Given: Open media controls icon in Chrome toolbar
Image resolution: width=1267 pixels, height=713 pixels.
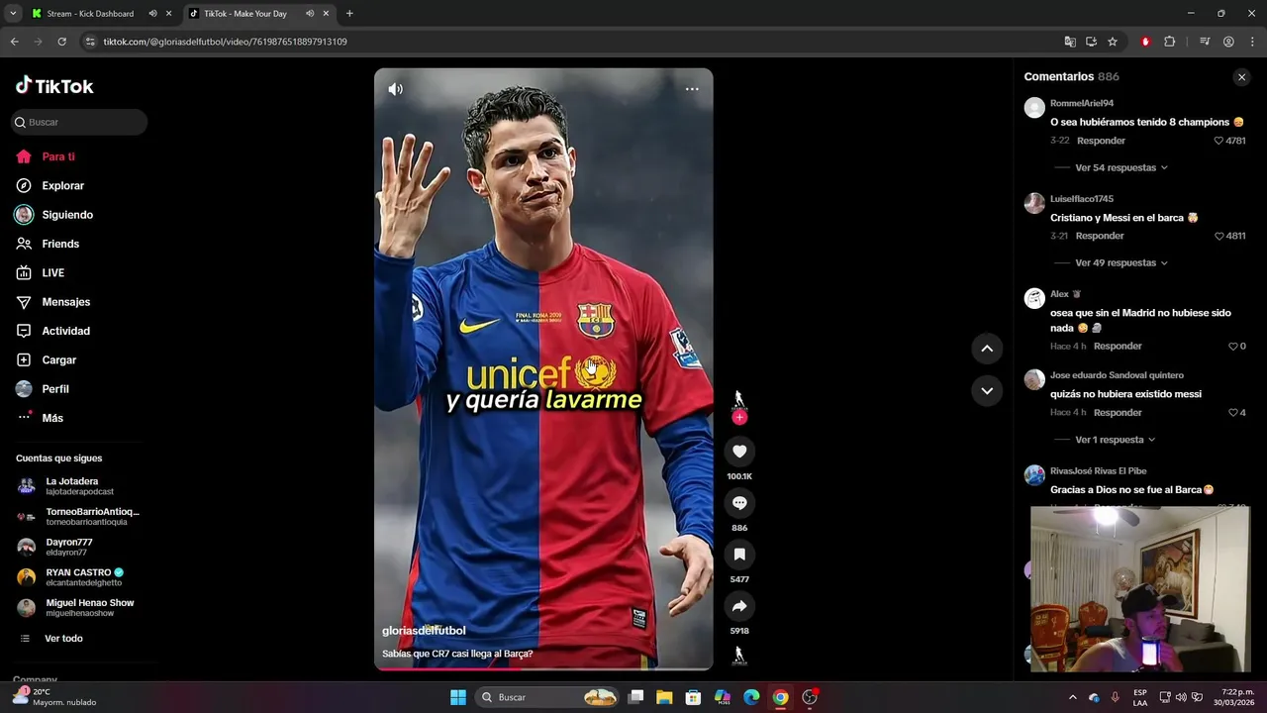Looking at the screenshot, I should click(1205, 42).
